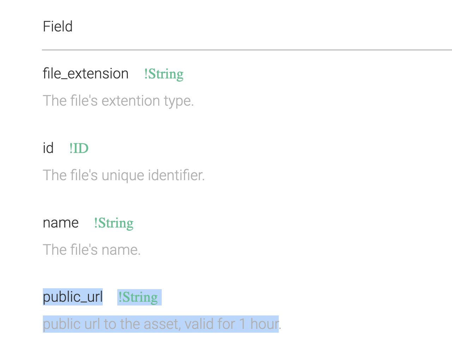The image size is (452, 354).
Task: Open the !ID type link
Action: coord(79,148)
